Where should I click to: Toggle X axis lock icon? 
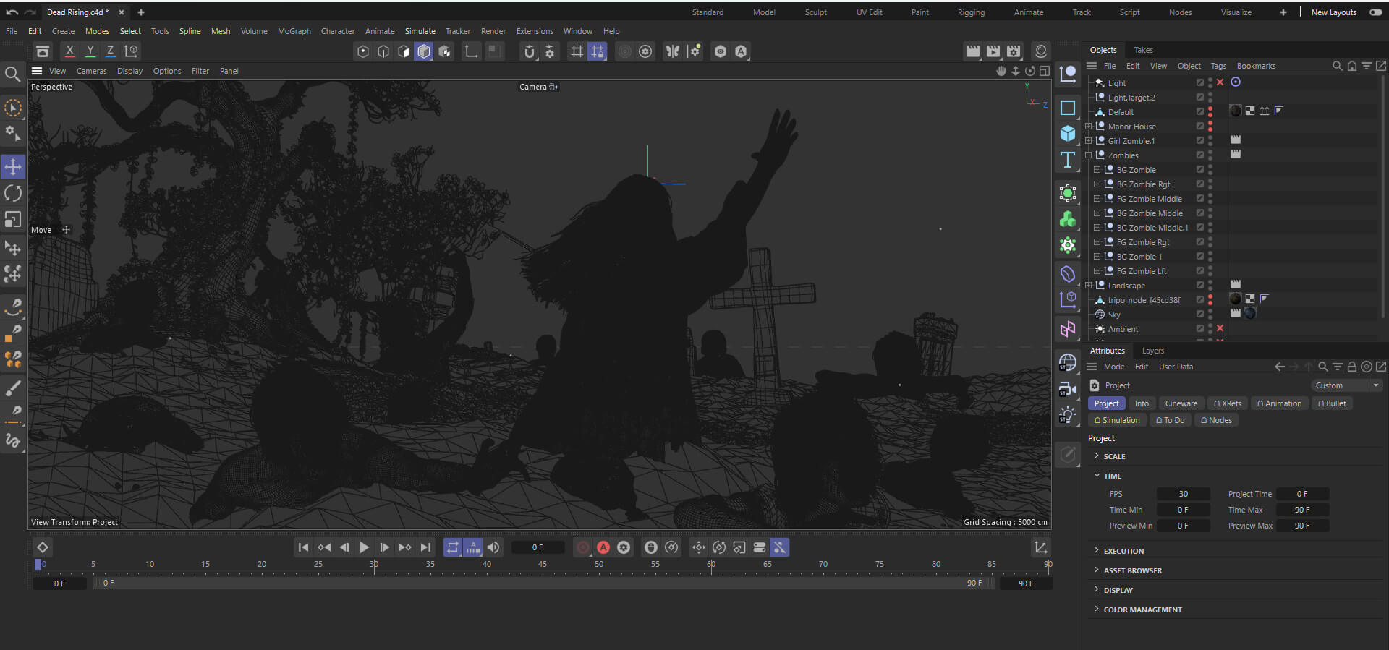click(x=69, y=51)
